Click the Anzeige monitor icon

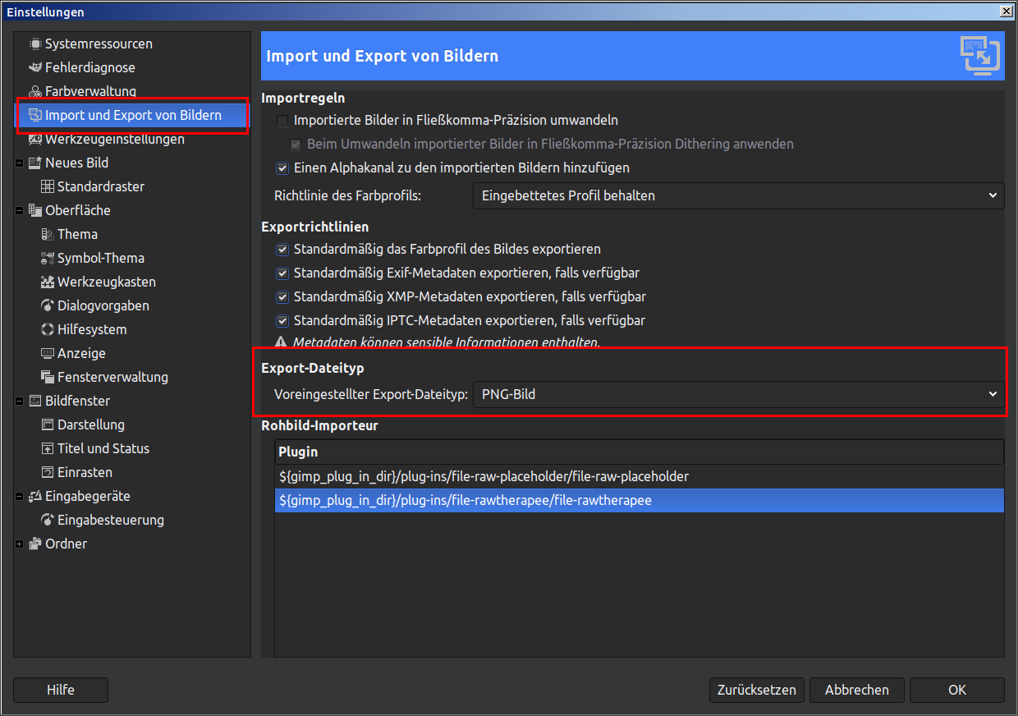(x=48, y=354)
